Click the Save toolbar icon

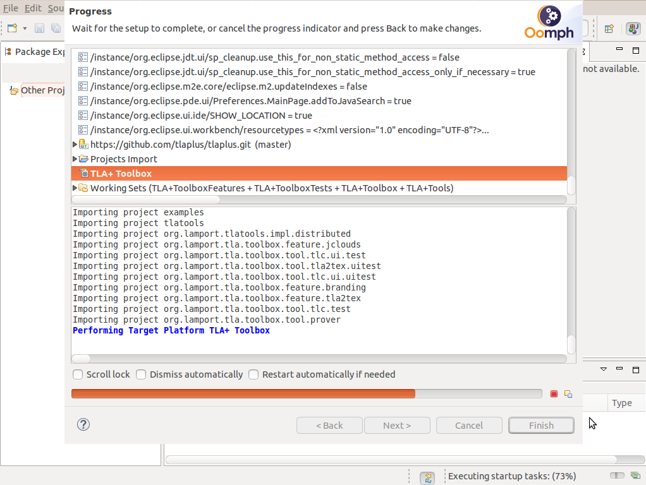(x=39, y=28)
